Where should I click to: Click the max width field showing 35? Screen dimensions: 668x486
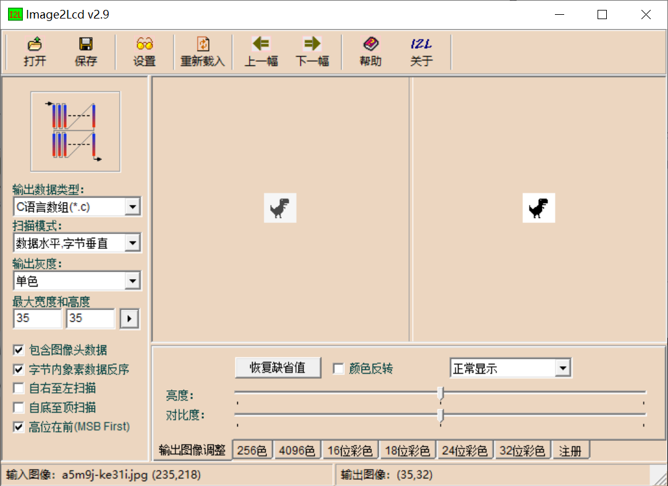coord(38,318)
